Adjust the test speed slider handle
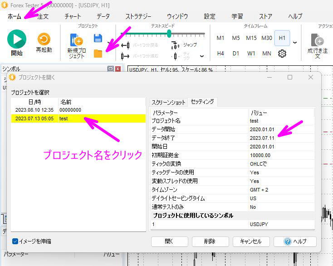 (169, 34)
